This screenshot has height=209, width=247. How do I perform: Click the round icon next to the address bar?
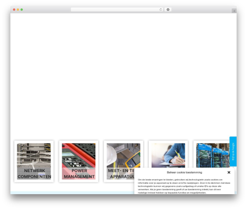pos(168,10)
